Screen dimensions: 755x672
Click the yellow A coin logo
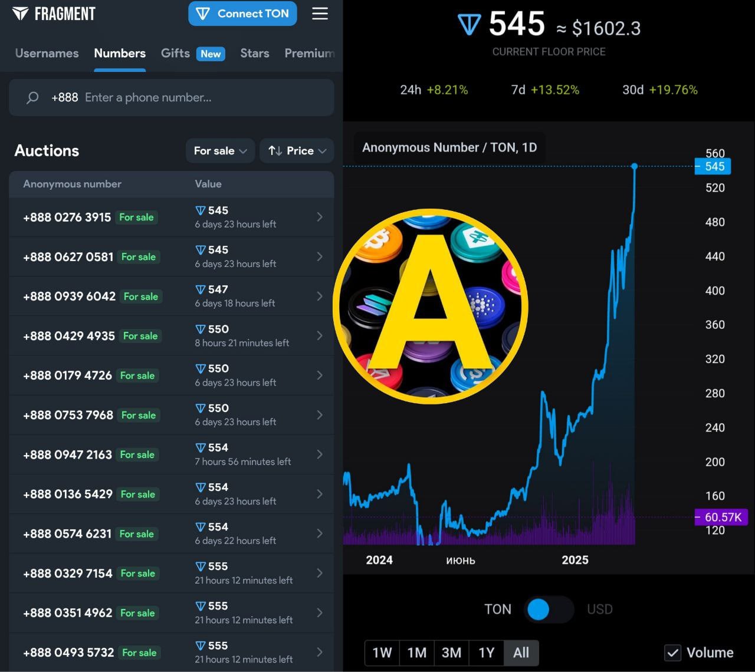430,306
